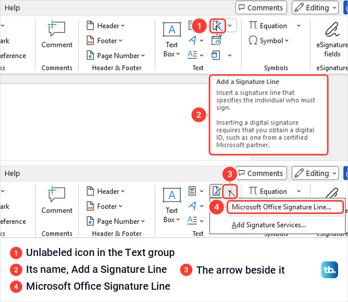Add a new Comment in the upper ribbon
Screen dimensions: 348x302
[57, 34]
